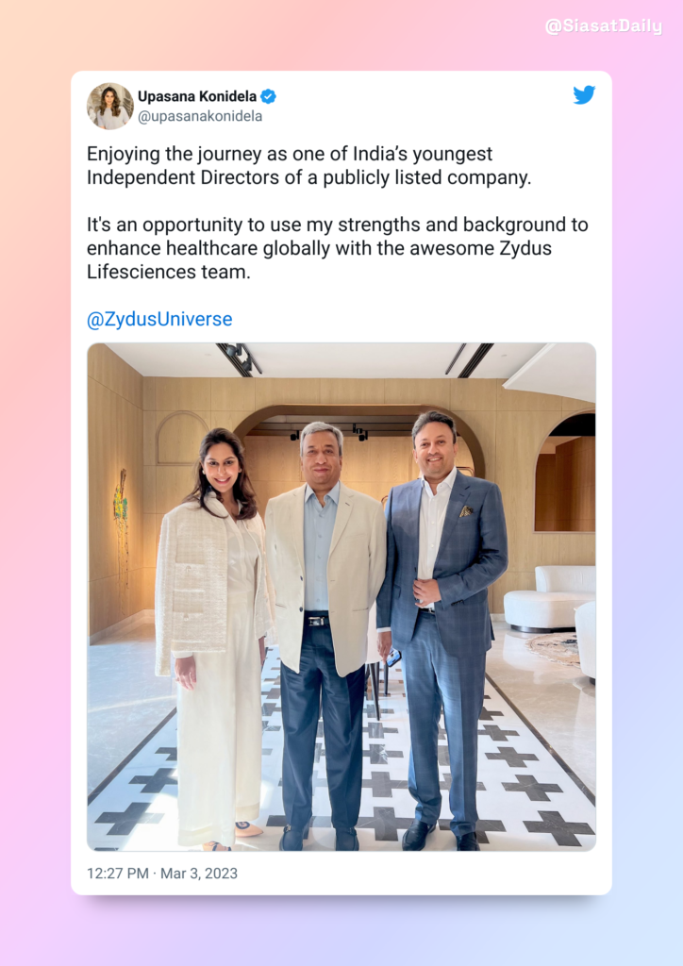Click the colorful wall art on left wall
Screen dimensions: 683x966
121,507
